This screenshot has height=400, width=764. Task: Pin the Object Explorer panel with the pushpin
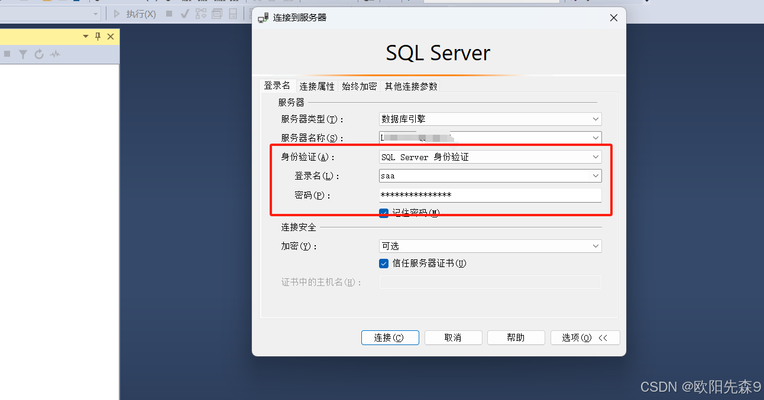pyautogui.click(x=98, y=37)
